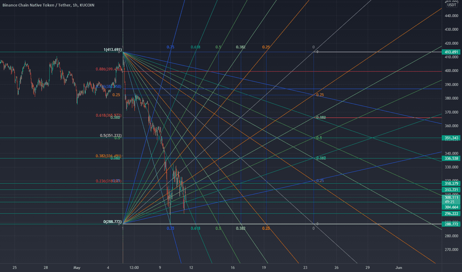The height and width of the screenshot is (272, 462).
Task: Select the 0.382(336.491) Fibonacci label
Action: [109, 156]
